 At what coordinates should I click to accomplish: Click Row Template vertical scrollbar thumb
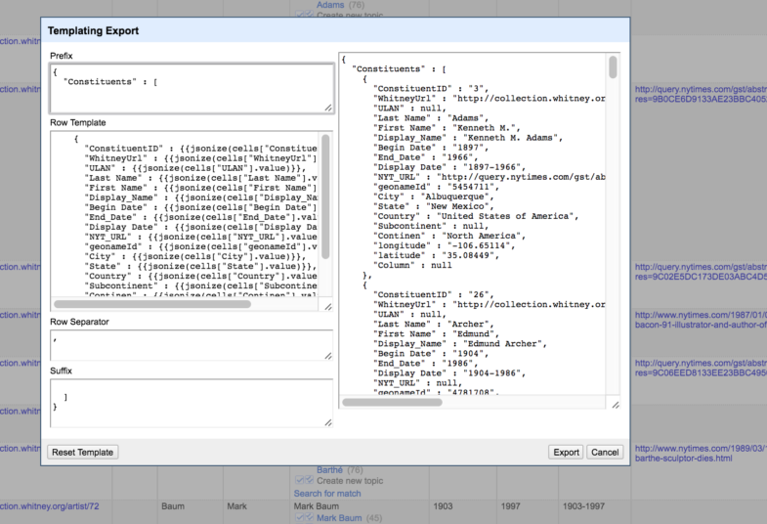point(325,196)
